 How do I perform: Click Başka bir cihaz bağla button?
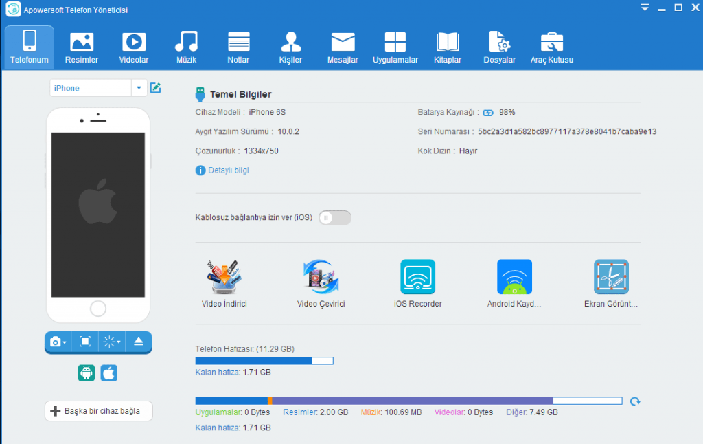point(98,411)
